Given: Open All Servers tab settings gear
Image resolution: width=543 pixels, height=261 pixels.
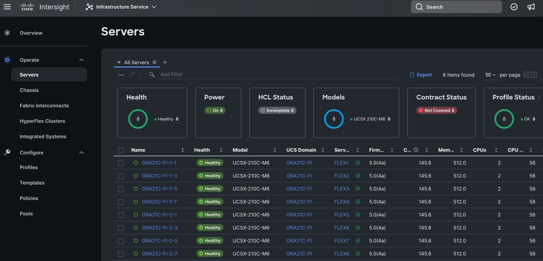Looking at the screenshot, I should (154, 63).
